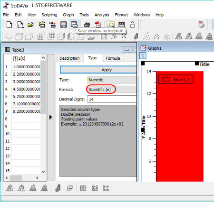Open the Project Explorer magnifier icon
The height and width of the screenshot is (202, 214).
(111, 25)
